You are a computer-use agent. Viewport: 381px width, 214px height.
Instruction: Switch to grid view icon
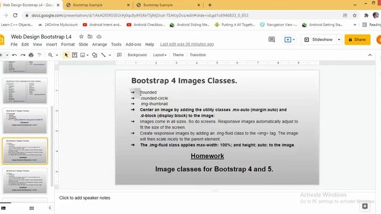32,208
